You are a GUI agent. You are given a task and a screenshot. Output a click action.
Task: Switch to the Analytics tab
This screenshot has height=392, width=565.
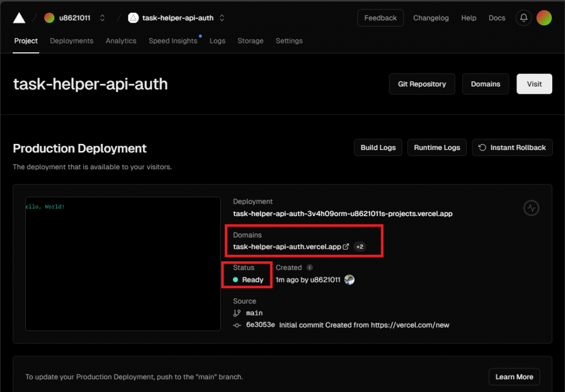pos(121,41)
